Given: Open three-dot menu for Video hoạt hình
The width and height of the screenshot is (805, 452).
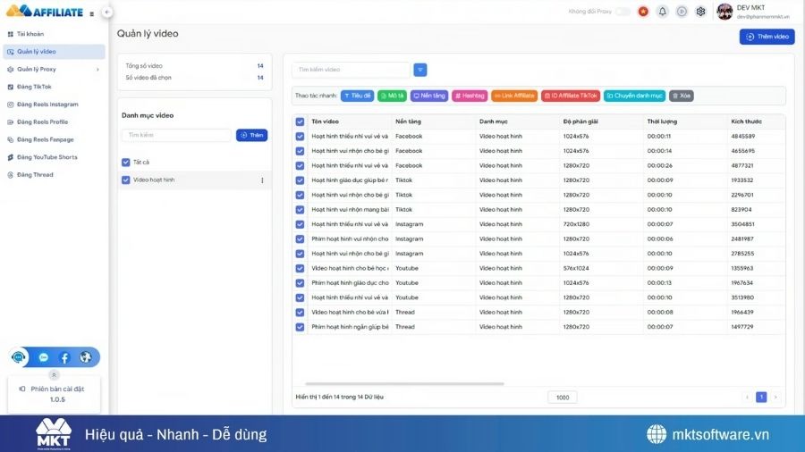Looking at the screenshot, I should click(262, 180).
